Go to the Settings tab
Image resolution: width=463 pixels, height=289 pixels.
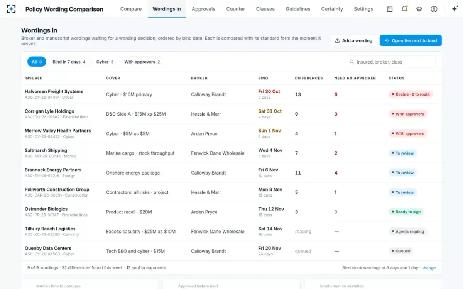363,9
